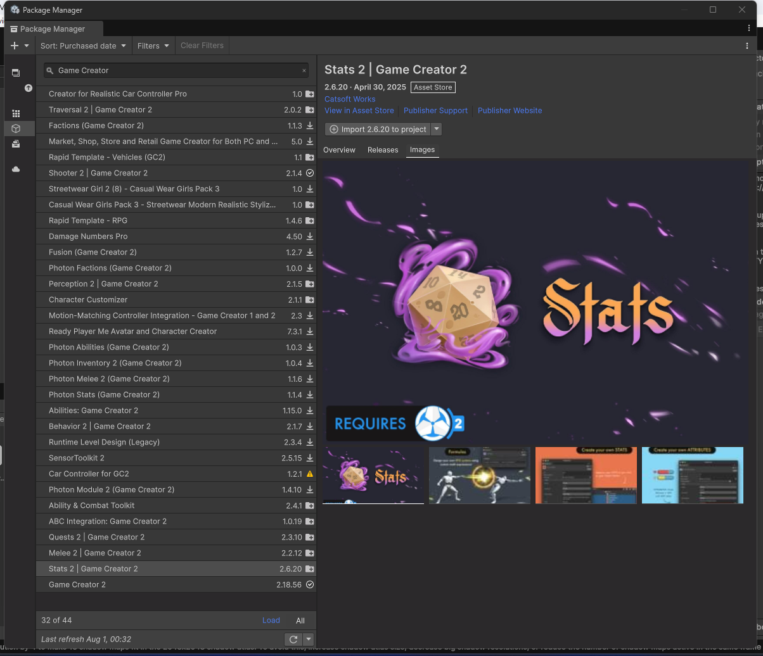Select the Create your own STATS thumbnail
Image resolution: width=763 pixels, height=656 pixels.
click(586, 476)
